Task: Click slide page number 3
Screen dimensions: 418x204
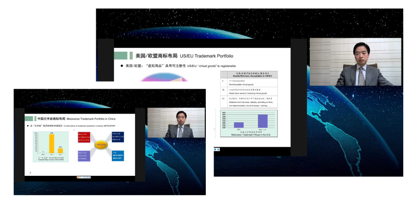Action: (x=30, y=173)
